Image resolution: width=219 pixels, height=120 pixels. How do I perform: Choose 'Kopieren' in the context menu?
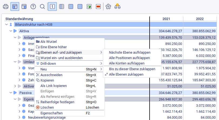(48, 80)
